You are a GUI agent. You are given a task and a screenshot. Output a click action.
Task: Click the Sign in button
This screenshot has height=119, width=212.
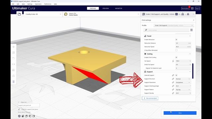[197, 8]
